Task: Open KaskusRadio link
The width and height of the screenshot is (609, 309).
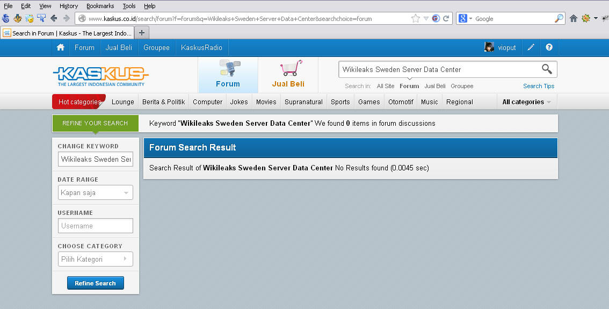Action: [x=201, y=47]
